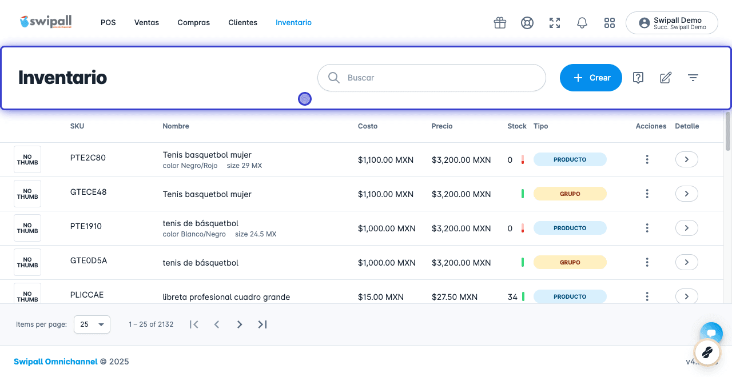Click the 1 – 25 of 2132 range label
The width and height of the screenshot is (732, 377).
(151, 324)
